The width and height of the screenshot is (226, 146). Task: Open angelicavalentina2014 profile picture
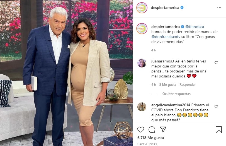[142, 107]
